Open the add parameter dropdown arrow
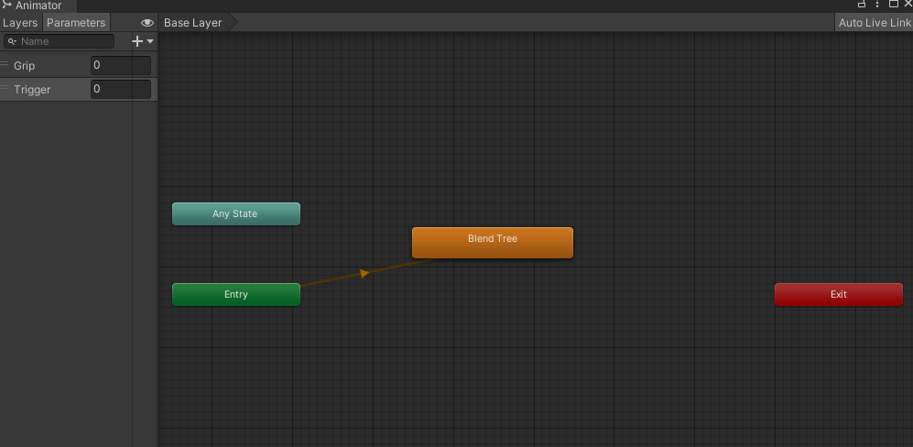The width and height of the screenshot is (913, 447). click(150, 41)
